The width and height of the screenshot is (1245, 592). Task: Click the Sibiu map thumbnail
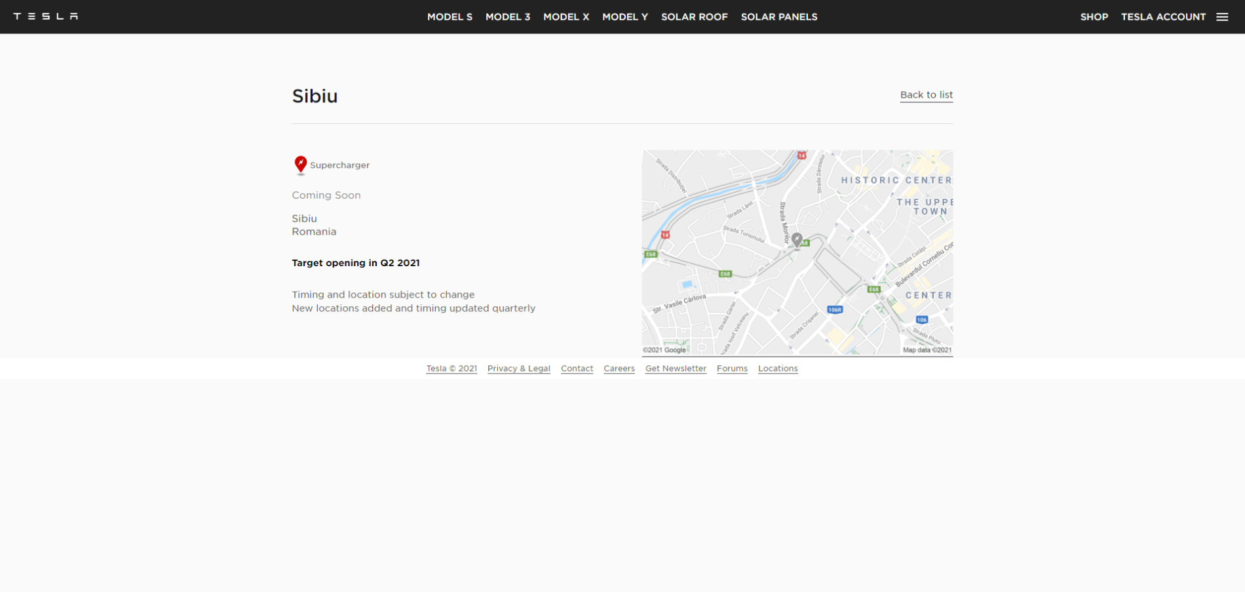tap(797, 252)
